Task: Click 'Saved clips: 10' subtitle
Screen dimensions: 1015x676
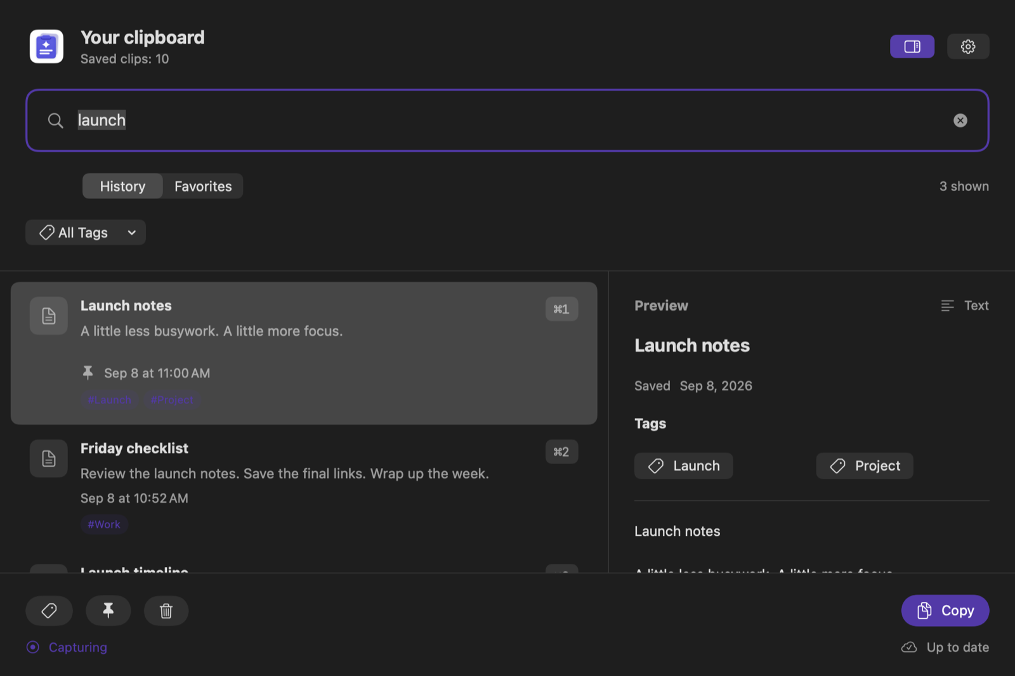Action: click(x=125, y=59)
